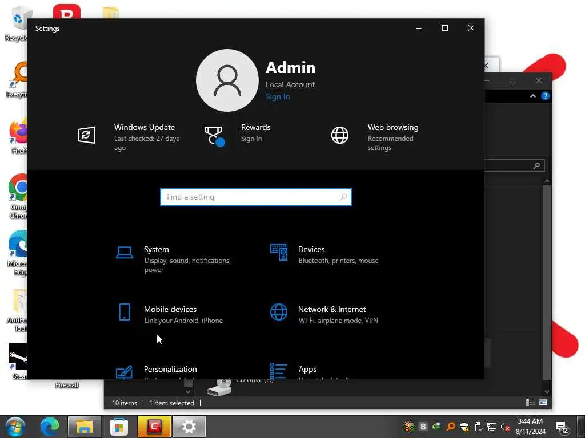Click the Settings window title text
The height and width of the screenshot is (438, 585).
(47, 29)
